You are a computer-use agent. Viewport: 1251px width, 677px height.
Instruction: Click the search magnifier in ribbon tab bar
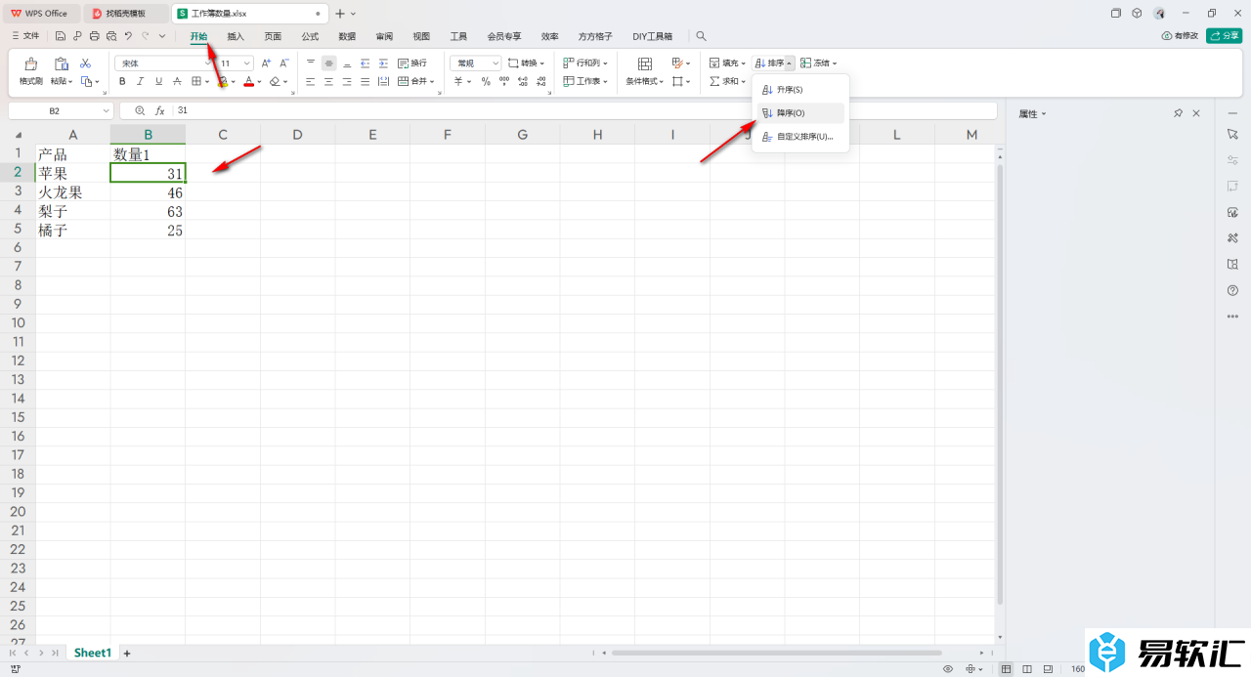[702, 36]
